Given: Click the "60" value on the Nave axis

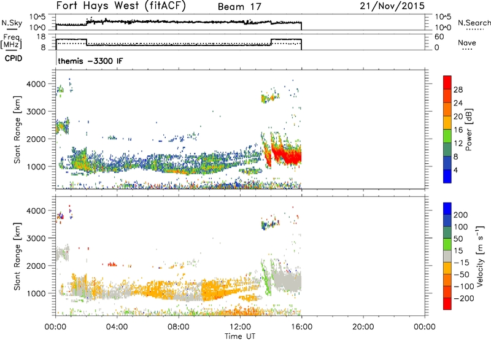Looking at the screenshot, I should [x=439, y=37].
